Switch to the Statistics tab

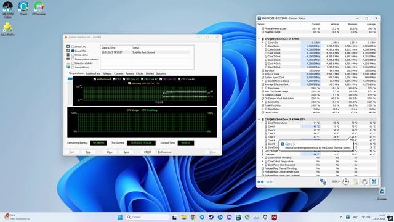tap(161, 73)
